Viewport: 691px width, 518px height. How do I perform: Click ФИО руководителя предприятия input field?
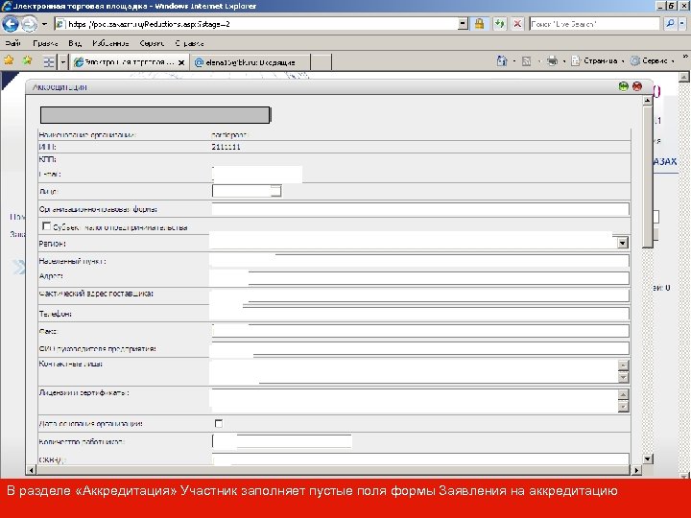click(x=419, y=348)
